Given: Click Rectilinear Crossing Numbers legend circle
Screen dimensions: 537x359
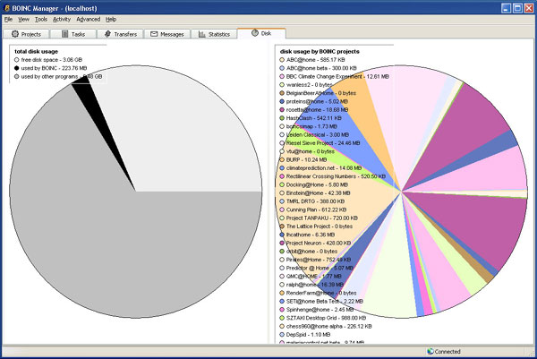Looking at the screenshot, I should pyautogui.click(x=282, y=176).
